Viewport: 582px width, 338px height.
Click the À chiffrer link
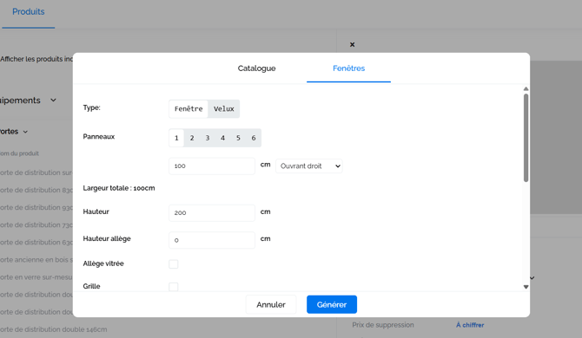[x=470, y=325]
